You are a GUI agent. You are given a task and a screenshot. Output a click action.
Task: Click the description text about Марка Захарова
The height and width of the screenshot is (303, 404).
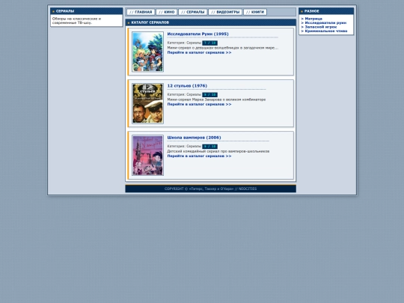pyautogui.click(x=216, y=100)
